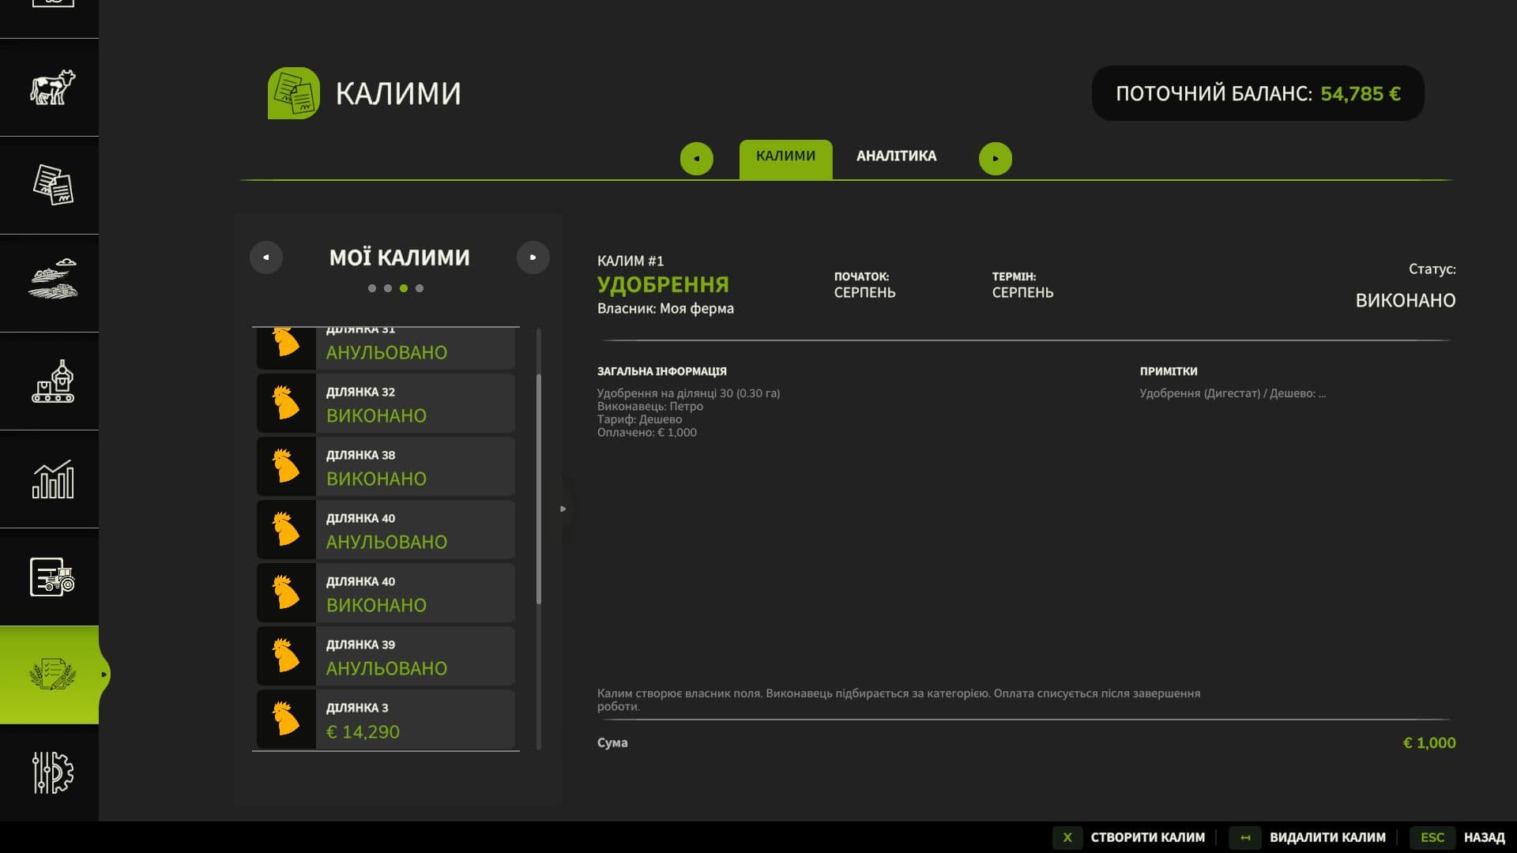Image resolution: width=1517 pixels, height=853 pixels.
Task: Open the settings sliders-and-gear sidebar page
Action: tap(52, 772)
